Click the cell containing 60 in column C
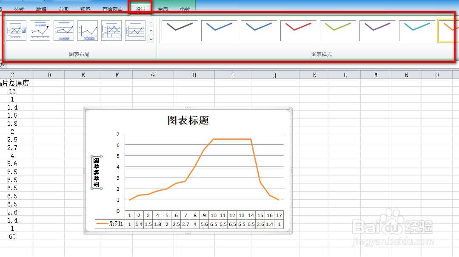Image resolution: width=459 pixels, height=257 pixels. (x=12, y=236)
